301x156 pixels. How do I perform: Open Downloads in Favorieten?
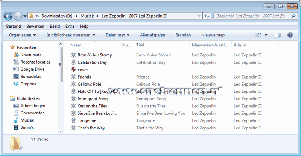click(31, 55)
